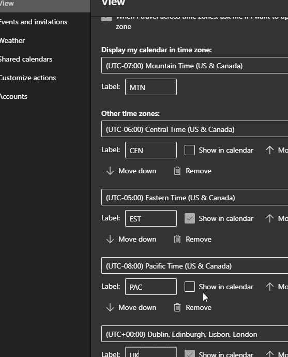Click the trash icon under CEN
This screenshot has width=288, height=357.
tap(177, 171)
